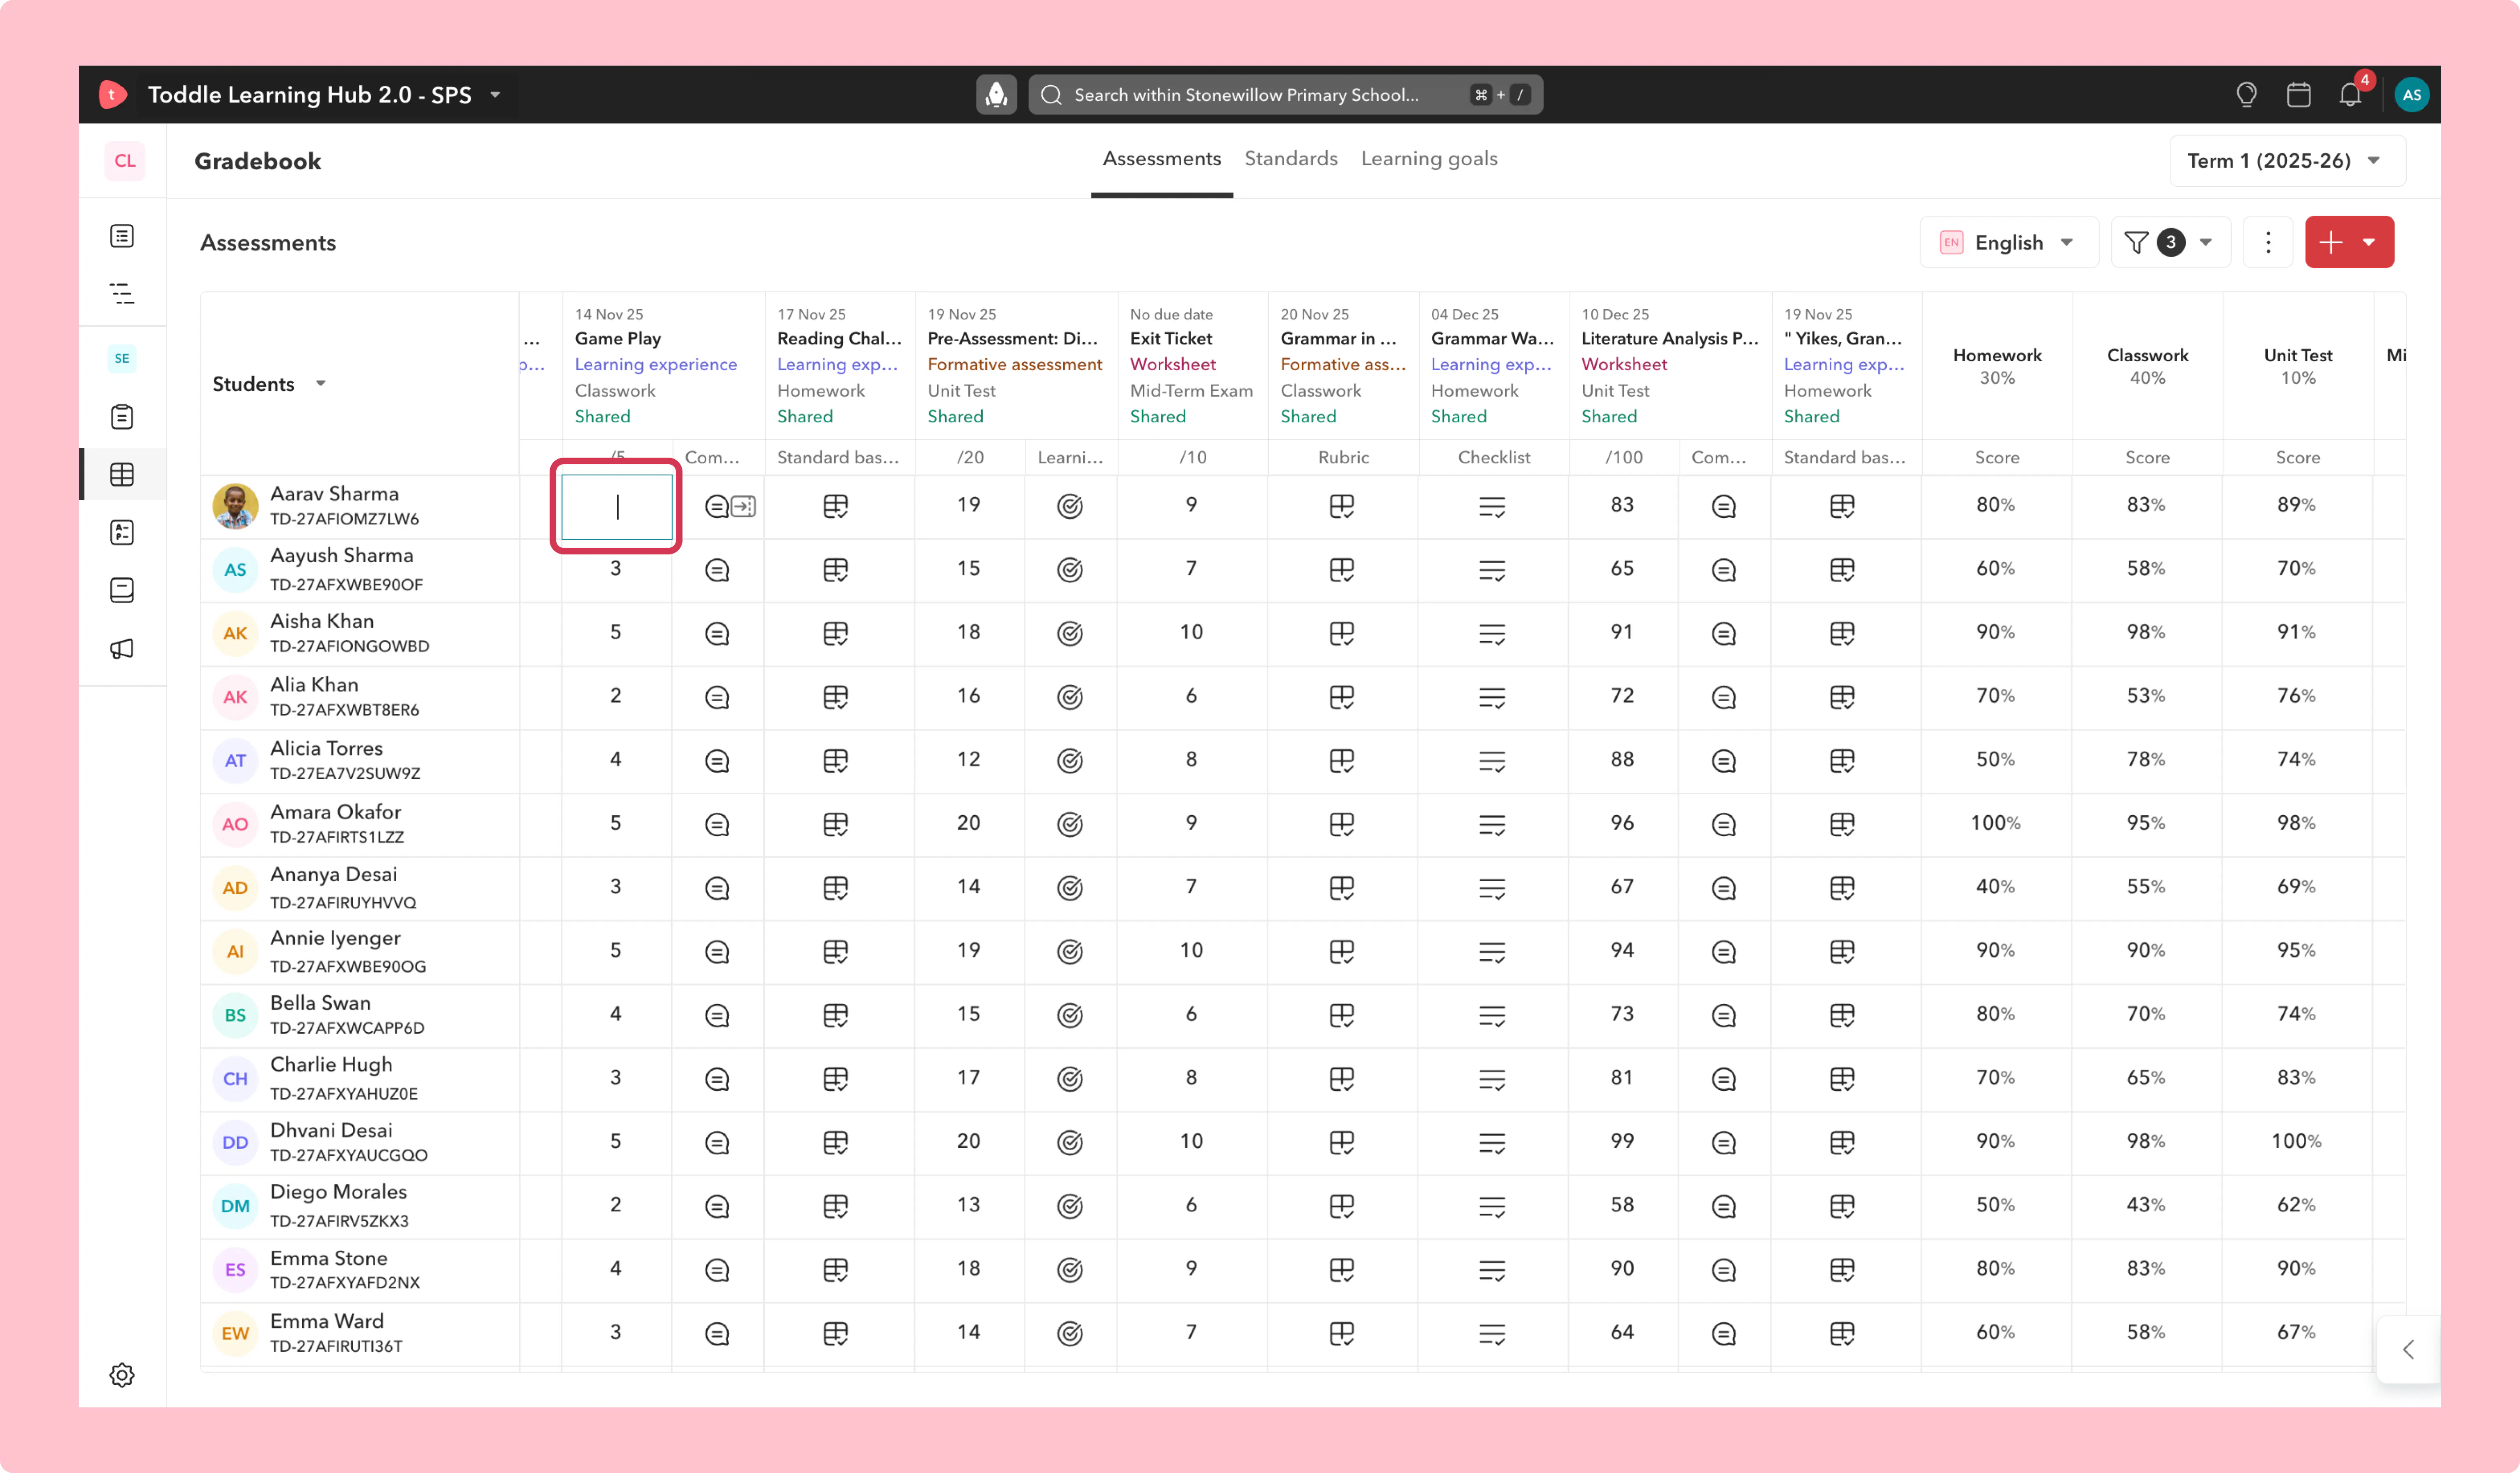Open the calendar icon in top bar
The height and width of the screenshot is (1473, 2520).
[2298, 95]
